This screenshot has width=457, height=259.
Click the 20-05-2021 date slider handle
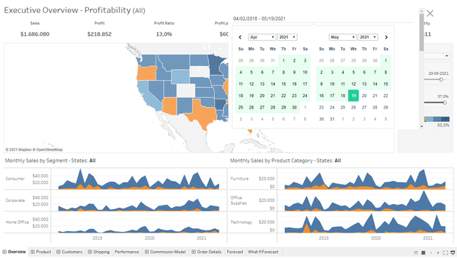[x=441, y=79]
